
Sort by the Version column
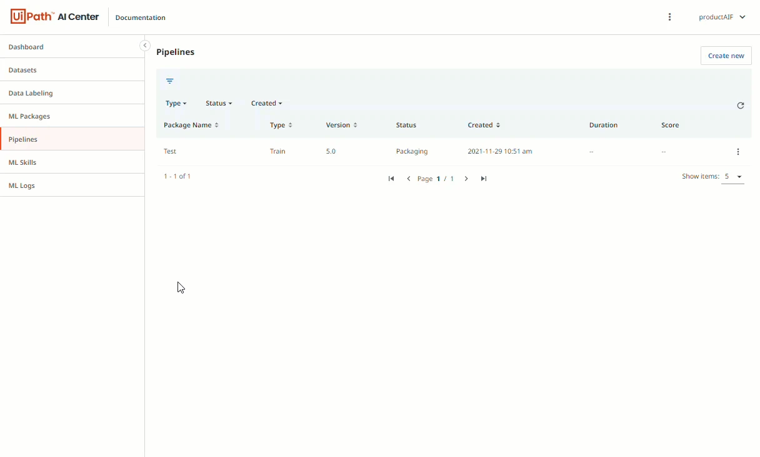coord(342,125)
